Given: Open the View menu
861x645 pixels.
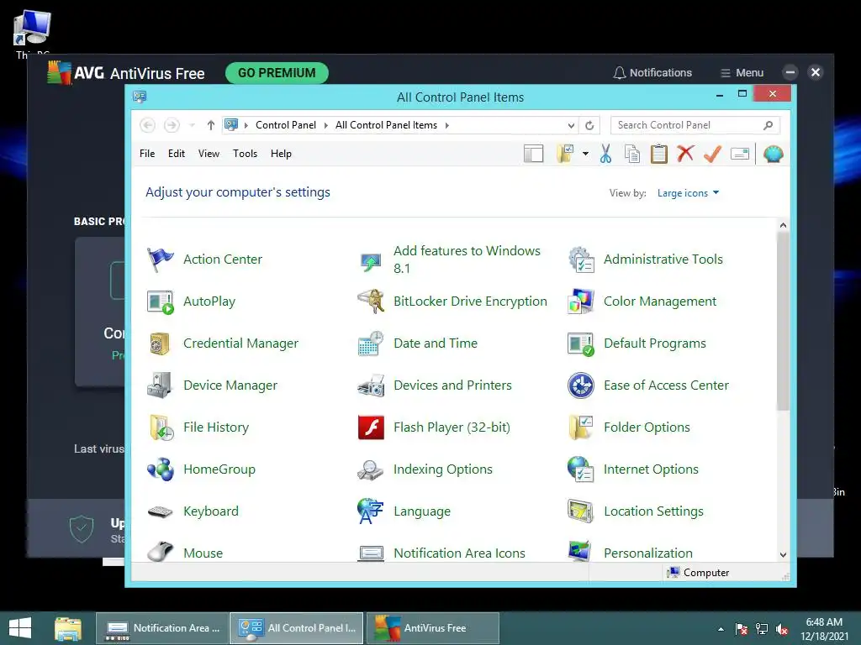Looking at the screenshot, I should 209,154.
